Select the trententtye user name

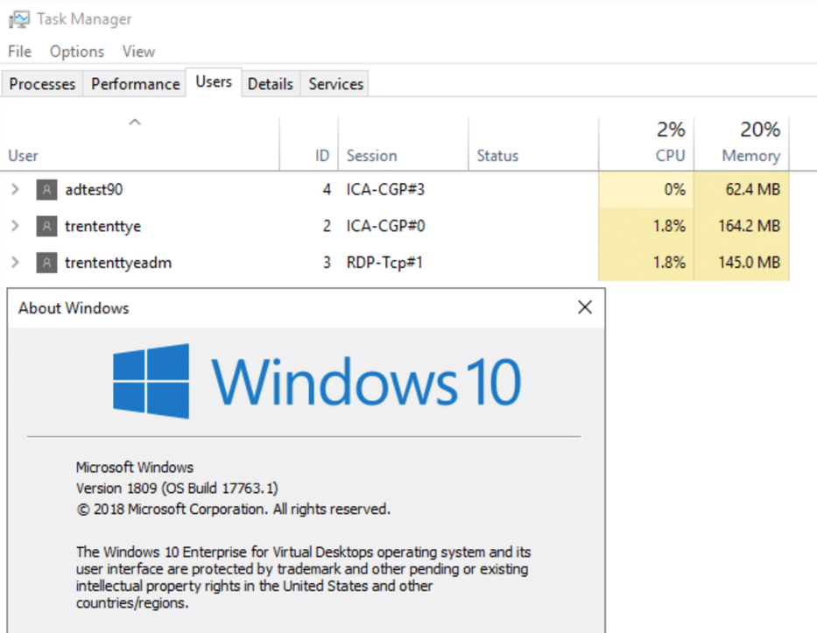[x=102, y=226]
